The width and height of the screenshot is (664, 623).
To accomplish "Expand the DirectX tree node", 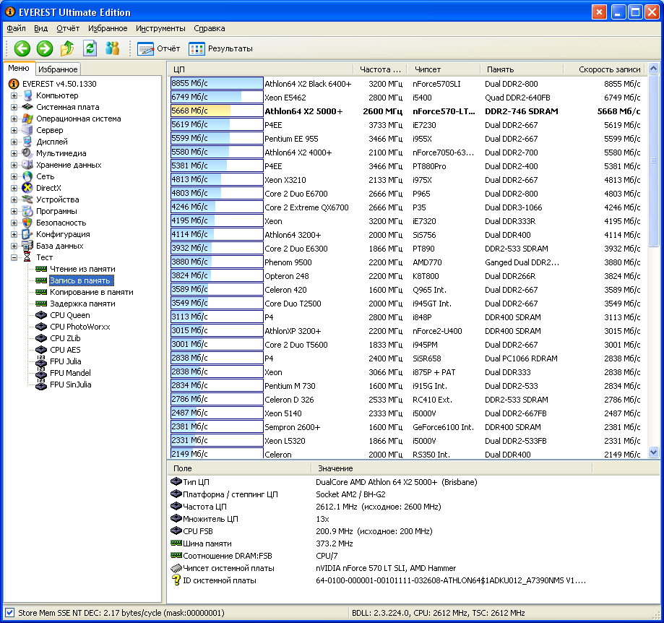I will pos(14,188).
